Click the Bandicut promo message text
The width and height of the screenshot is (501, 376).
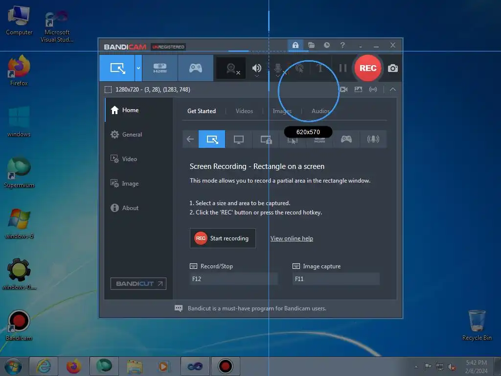pos(257,308)
